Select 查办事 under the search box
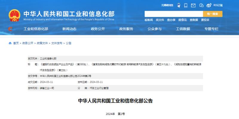 171,20
